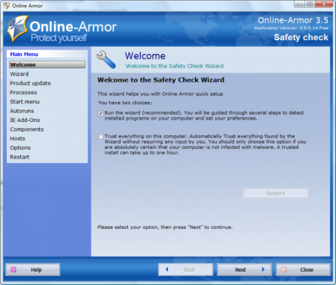Go to Hosts section
Image resolution: width=336 pixels, height=285 pixels.
(x=17, y=138)
